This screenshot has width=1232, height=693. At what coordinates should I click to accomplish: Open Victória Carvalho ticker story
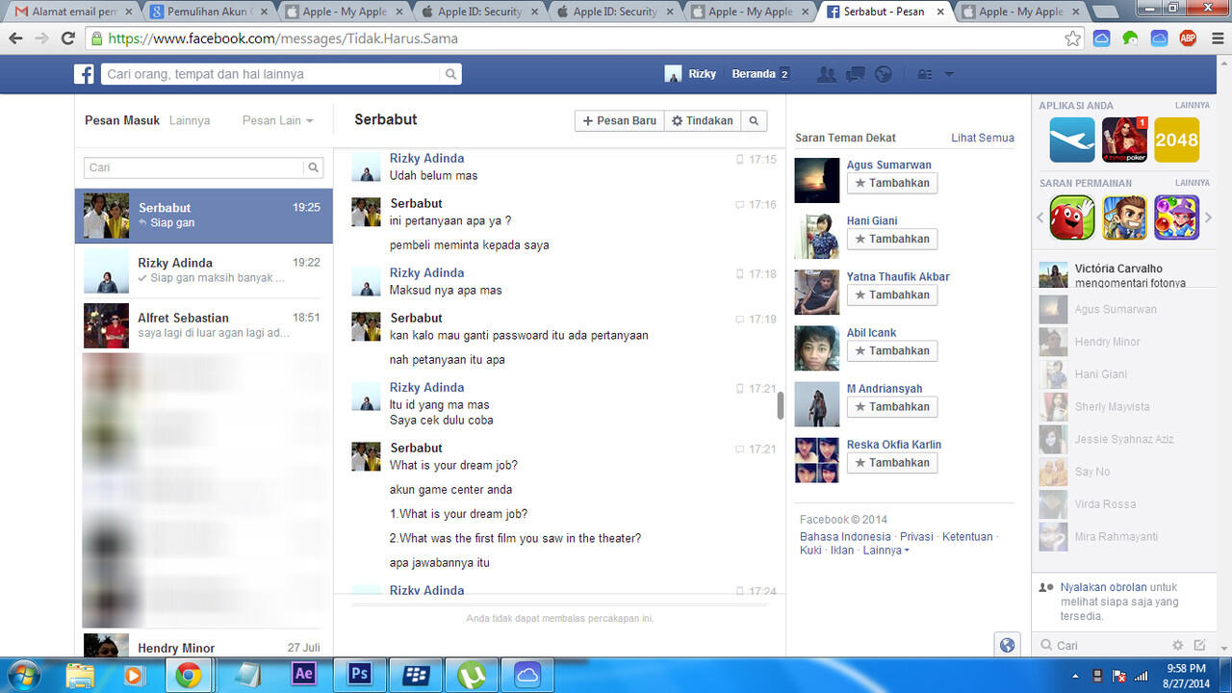[x=1124, y=275]
